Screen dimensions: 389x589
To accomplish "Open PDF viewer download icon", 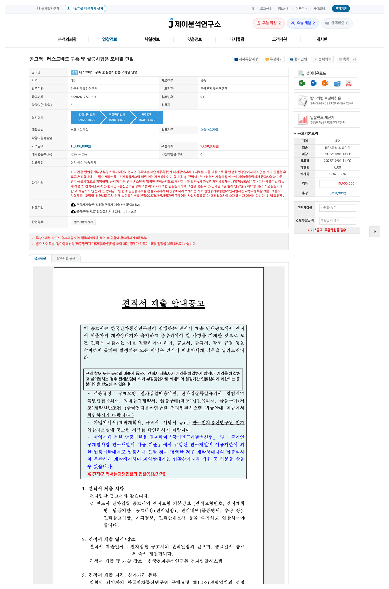I will pyautogui.click(x=349, y=83).
